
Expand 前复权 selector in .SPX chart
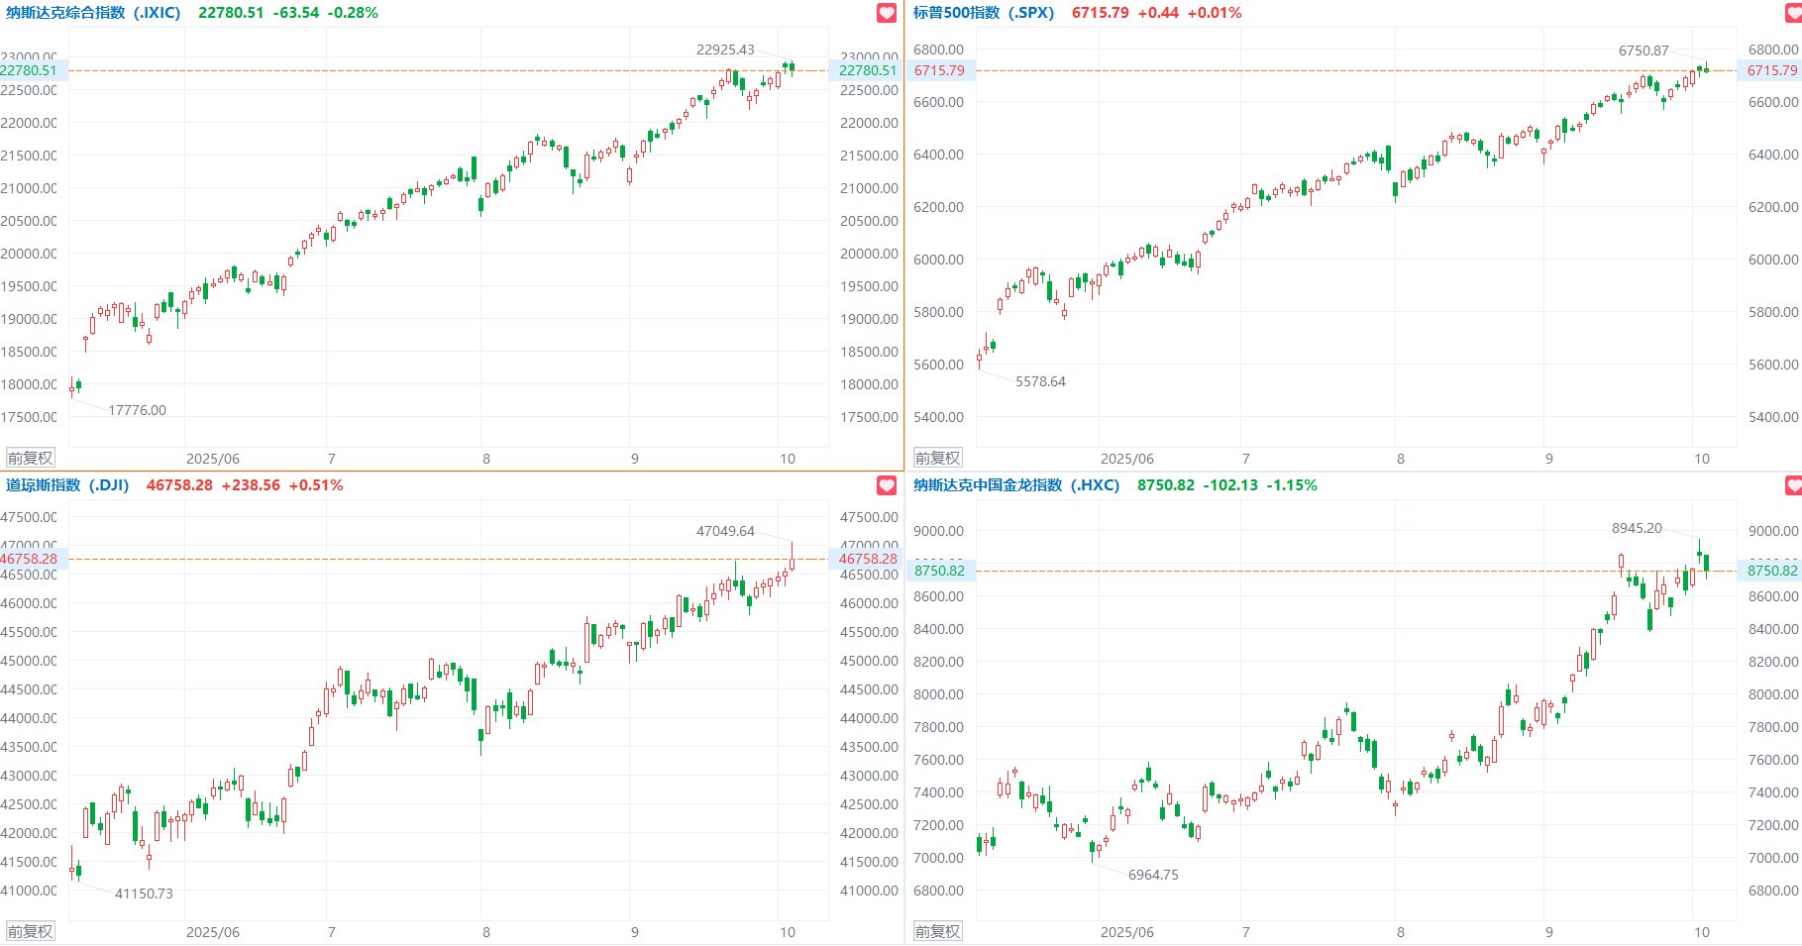coord(937,459)
